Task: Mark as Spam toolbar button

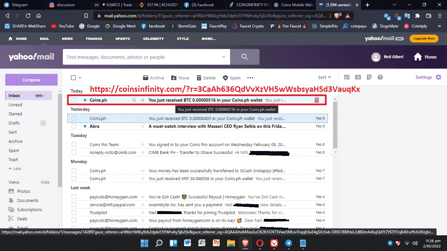Action: point(232,78)
